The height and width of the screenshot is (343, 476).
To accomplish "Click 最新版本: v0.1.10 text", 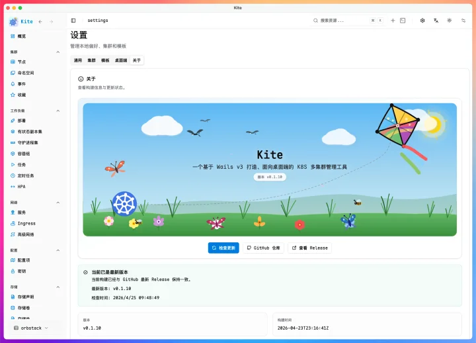I will point(112,288).
